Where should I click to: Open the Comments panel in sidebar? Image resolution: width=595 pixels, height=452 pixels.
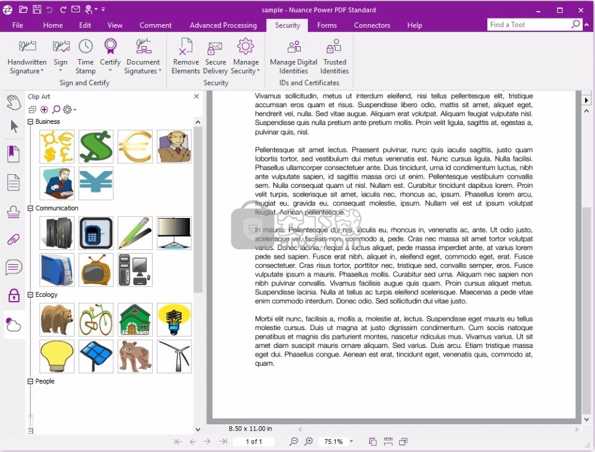14,267
